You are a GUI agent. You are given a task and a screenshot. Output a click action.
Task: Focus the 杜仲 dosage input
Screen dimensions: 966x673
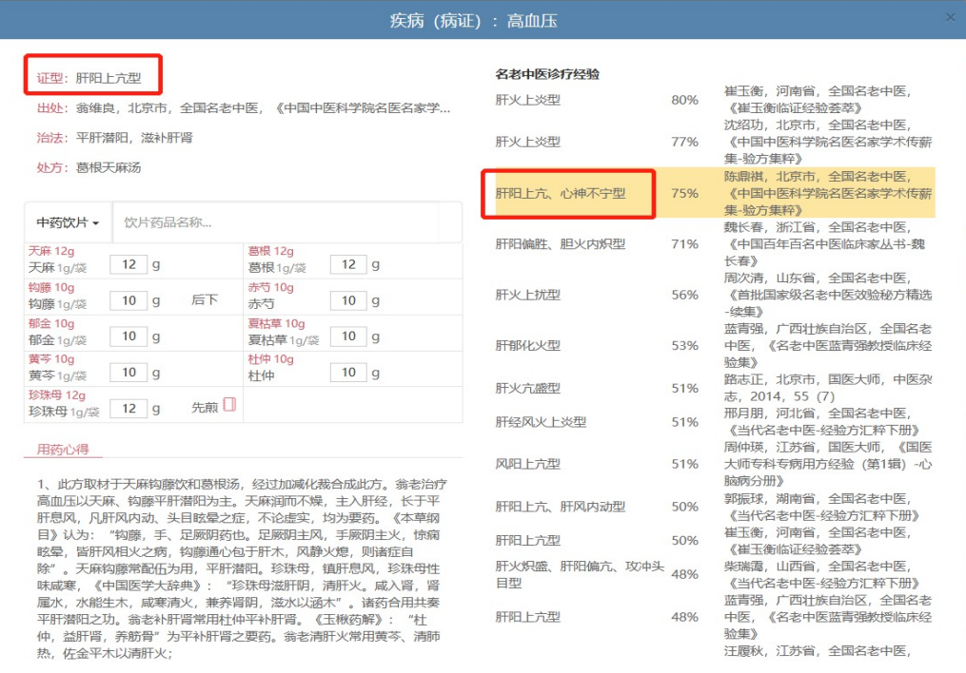point(348,374)
